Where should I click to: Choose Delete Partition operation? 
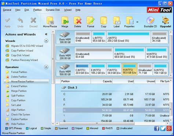click(x=17, y=77)
